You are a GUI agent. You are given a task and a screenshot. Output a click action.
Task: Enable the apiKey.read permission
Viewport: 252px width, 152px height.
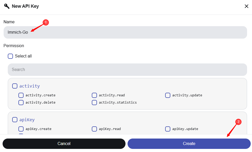(94, 129)
